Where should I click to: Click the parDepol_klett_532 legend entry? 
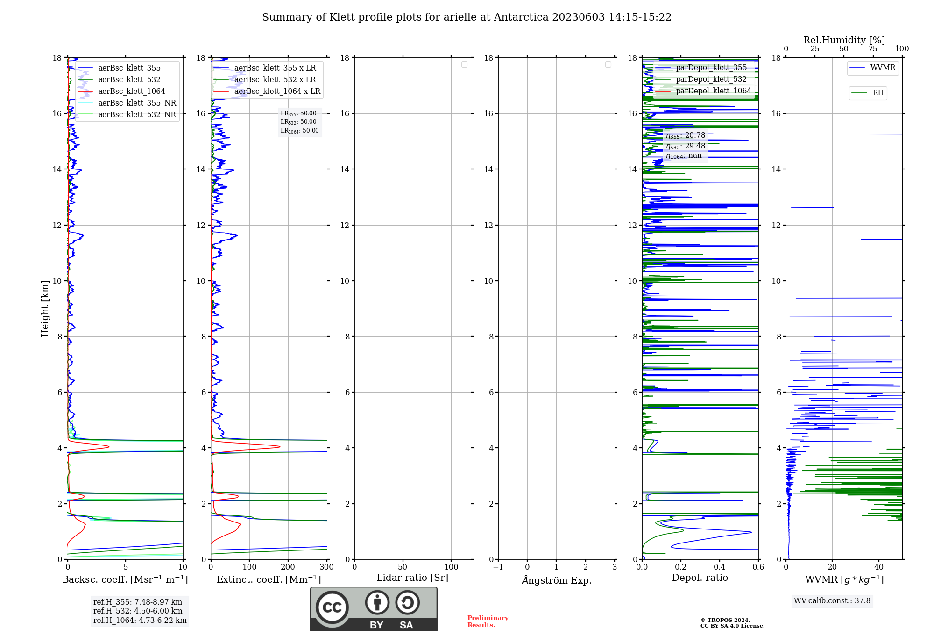(x=701, y=79)
